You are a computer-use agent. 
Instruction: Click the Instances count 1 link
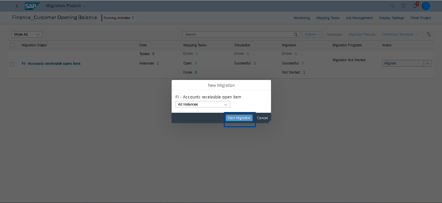click(x=158, y=63)
